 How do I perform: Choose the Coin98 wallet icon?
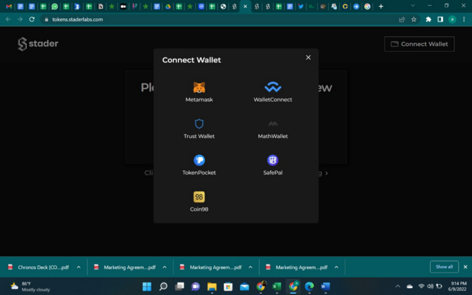pyautogui.click(x=199, y=197)
